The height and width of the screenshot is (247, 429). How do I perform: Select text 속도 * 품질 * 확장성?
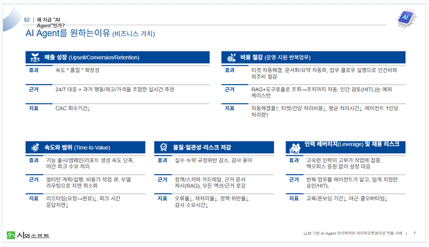(77, 70)
